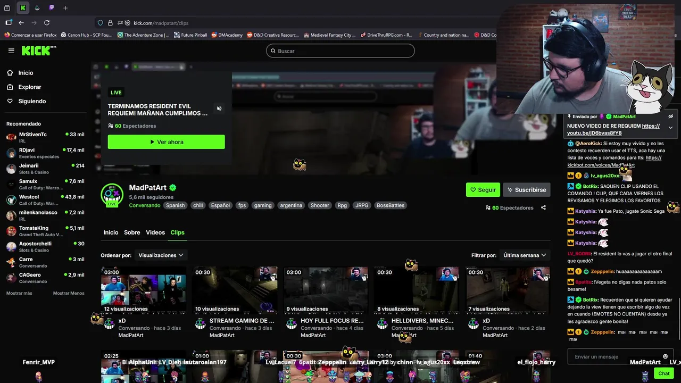Click MadPatArt profile avatar
This screenshot has width=681, height=383.
(112, 195)
